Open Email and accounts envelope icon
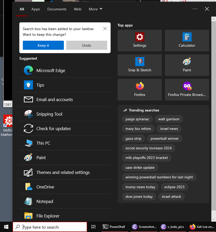 pos(28,100)
